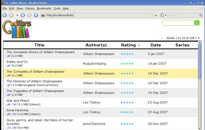Open the View menu

[20, 9]
